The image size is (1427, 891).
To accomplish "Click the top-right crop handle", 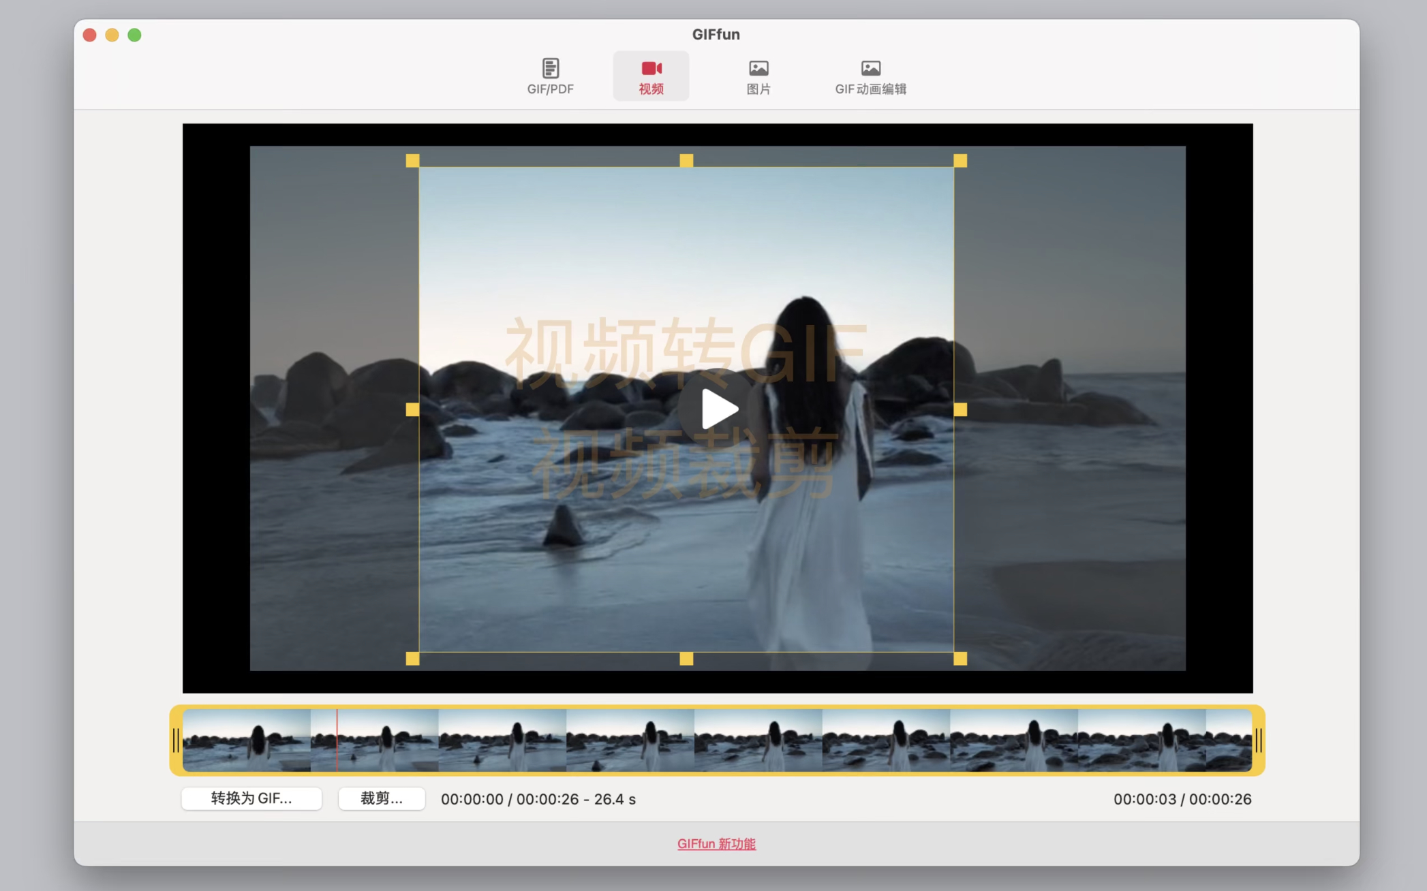I will tap(960, 161).
